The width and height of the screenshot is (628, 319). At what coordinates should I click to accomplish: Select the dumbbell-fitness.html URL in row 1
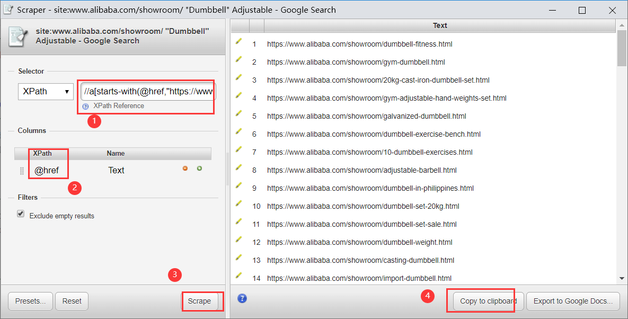click(x=360, y=44)
